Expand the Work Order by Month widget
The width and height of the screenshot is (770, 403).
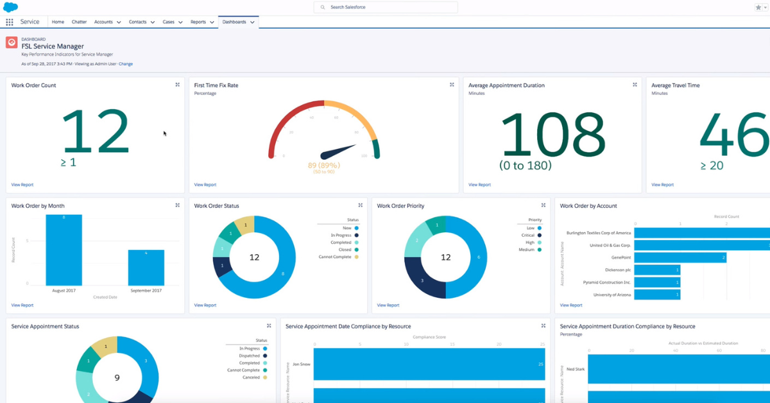pos(178,205)
